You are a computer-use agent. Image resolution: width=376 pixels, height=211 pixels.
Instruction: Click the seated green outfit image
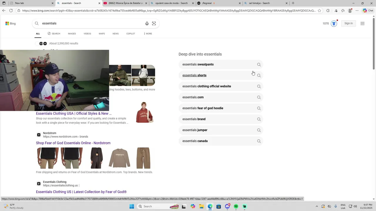(120, 75)
